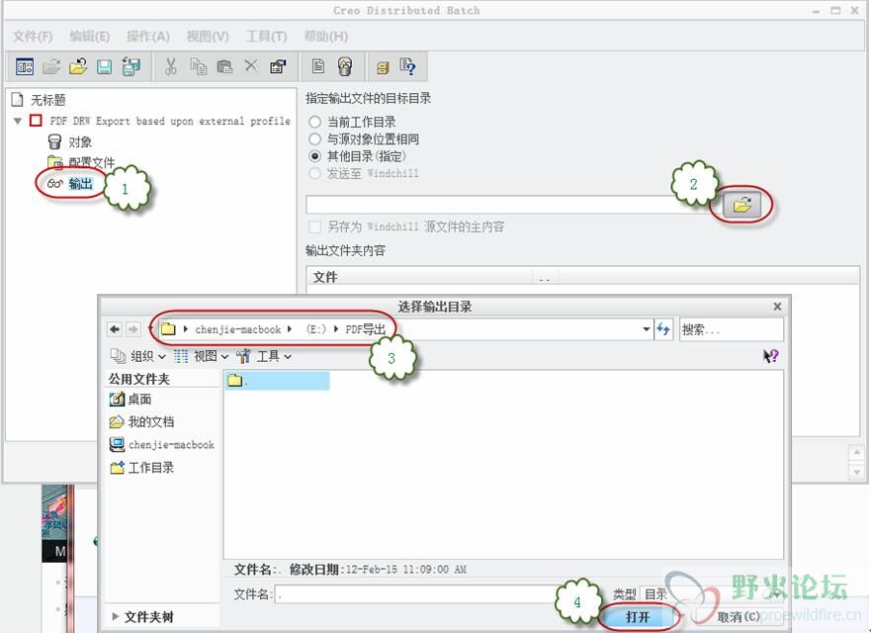Click the first toolbar icon (new task window)
Viewport: 871px width, 633px height.
click(25, 66)
